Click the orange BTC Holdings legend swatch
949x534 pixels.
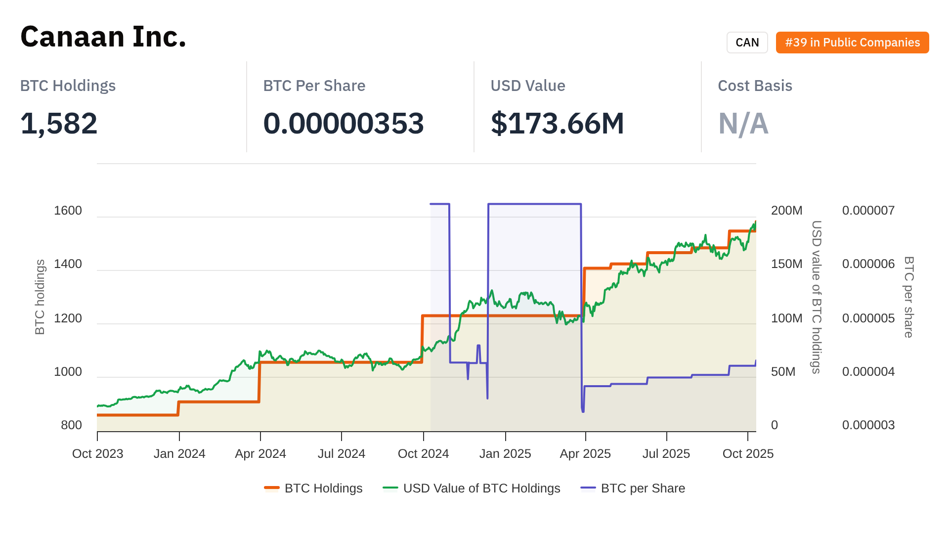click(272, 488)
